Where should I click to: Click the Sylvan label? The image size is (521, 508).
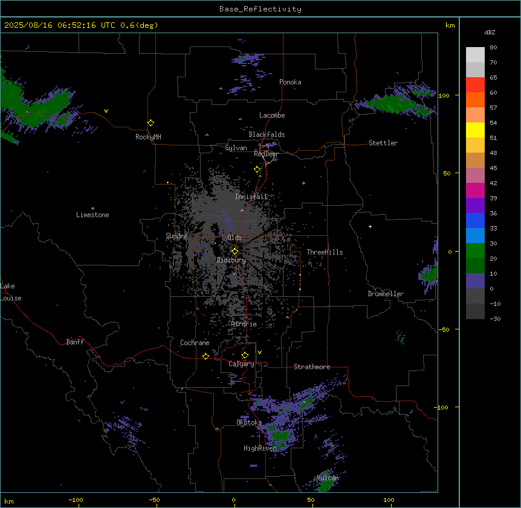236,148
